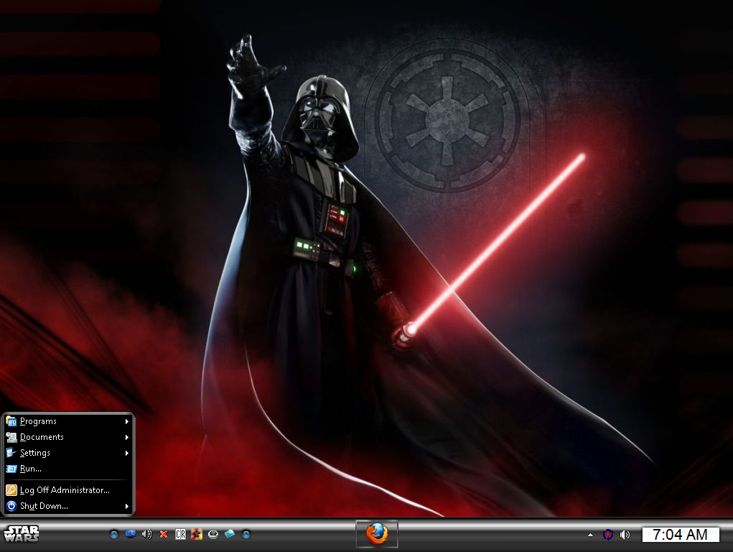The width and height of the screenshot is (733, 552).
Task: Show hidden system tray icons
Action: tap(590, 535)
